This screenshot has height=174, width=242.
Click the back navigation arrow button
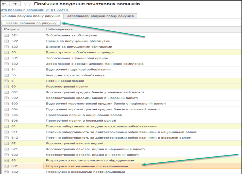[5, 4]
